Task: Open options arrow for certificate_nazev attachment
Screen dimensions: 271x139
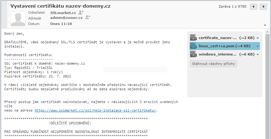Action: point(258,38)
